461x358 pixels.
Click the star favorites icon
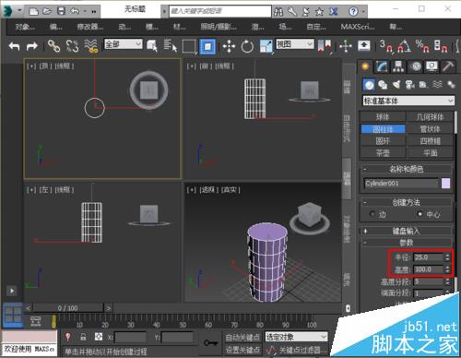pos(320,12)
